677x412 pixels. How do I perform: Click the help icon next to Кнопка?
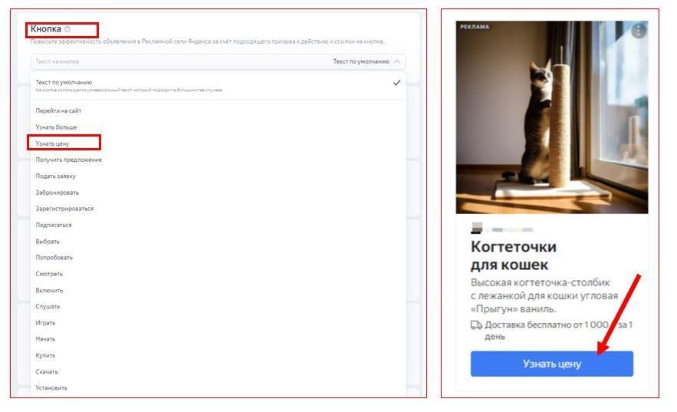click(67, 29)
